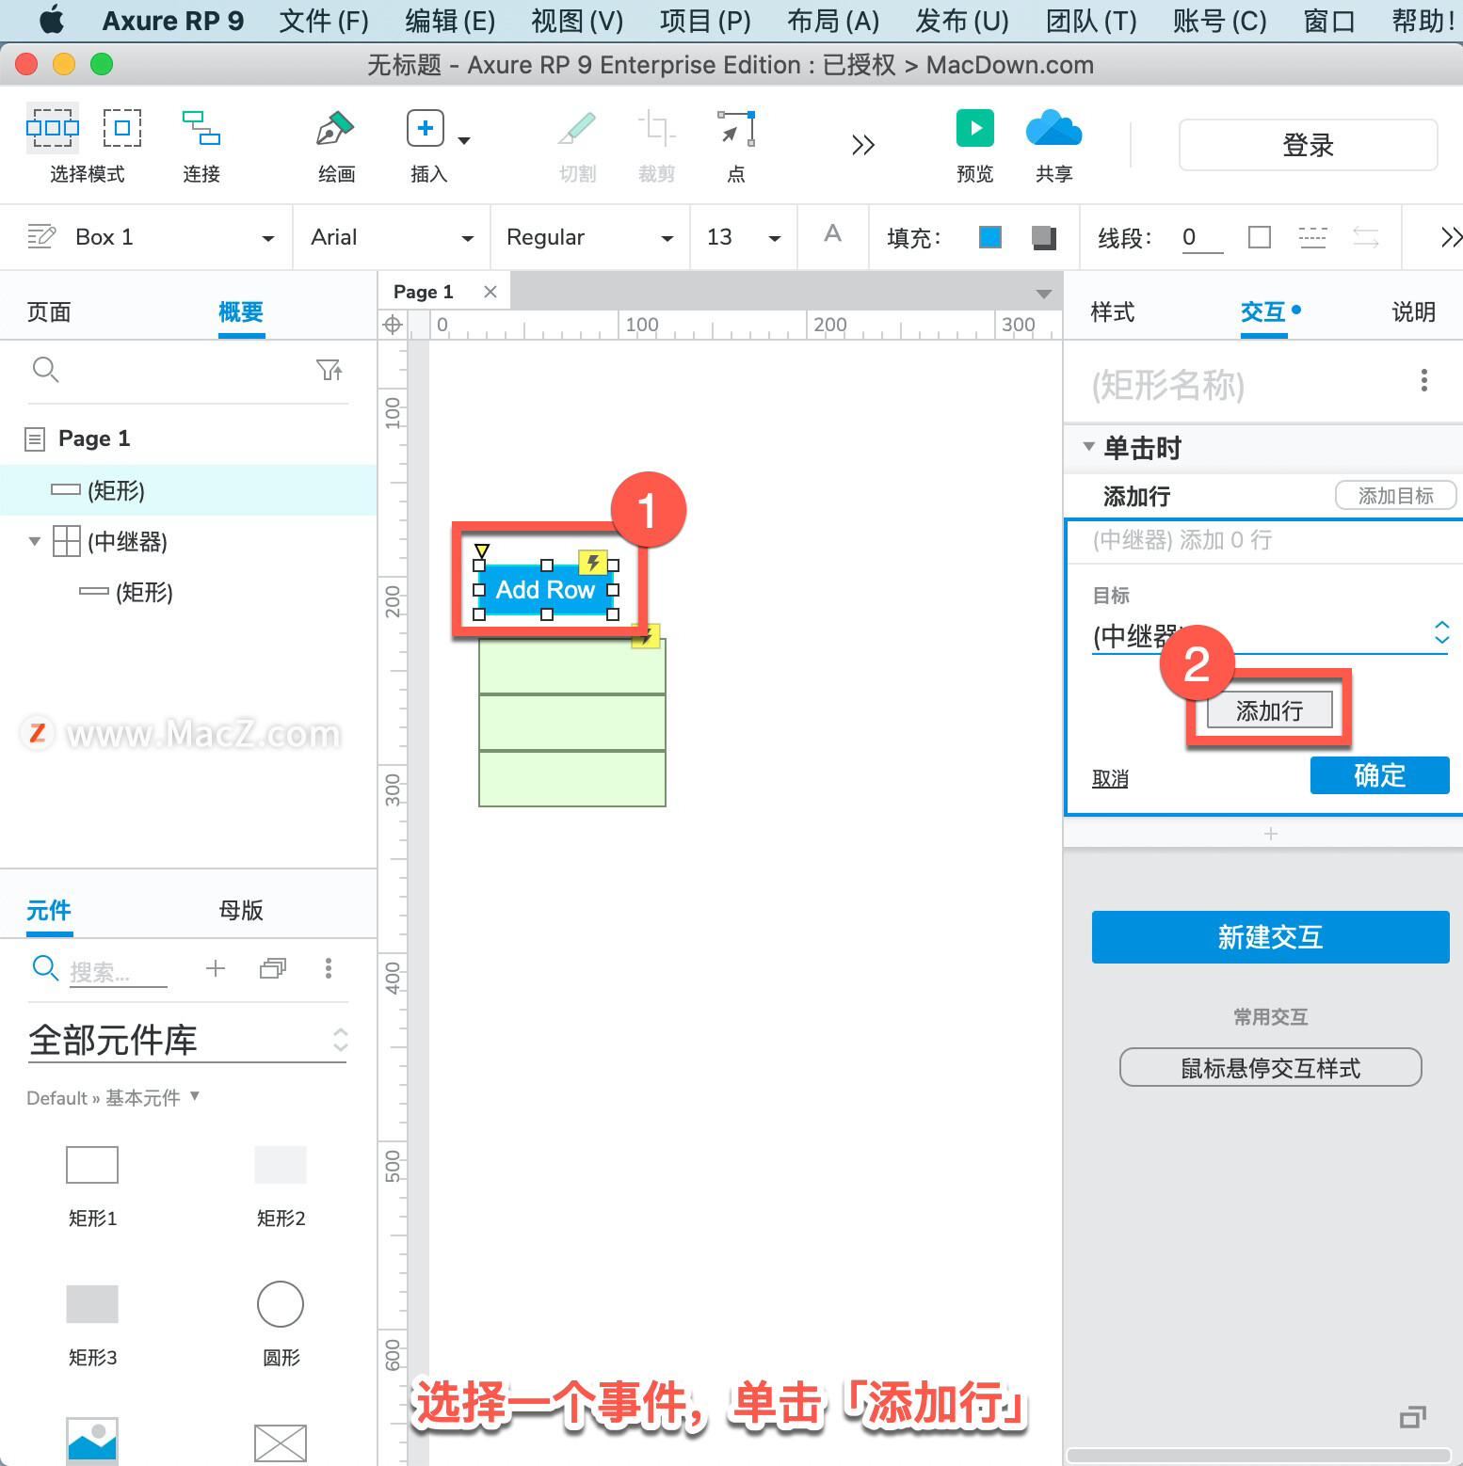Select the Point (点) tool
The height and width of the screenshot is (1466, 1463).
[736, 128]
